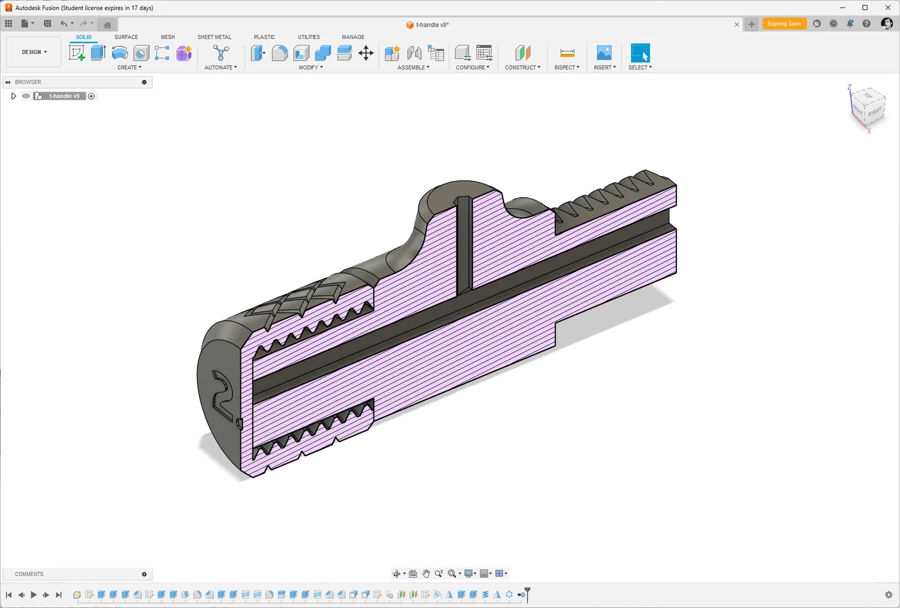Screen dimensions: 900x608
Task: Activate the t-handle v9 component radio button
Action: pyautogui.click(x=91, y=96)
